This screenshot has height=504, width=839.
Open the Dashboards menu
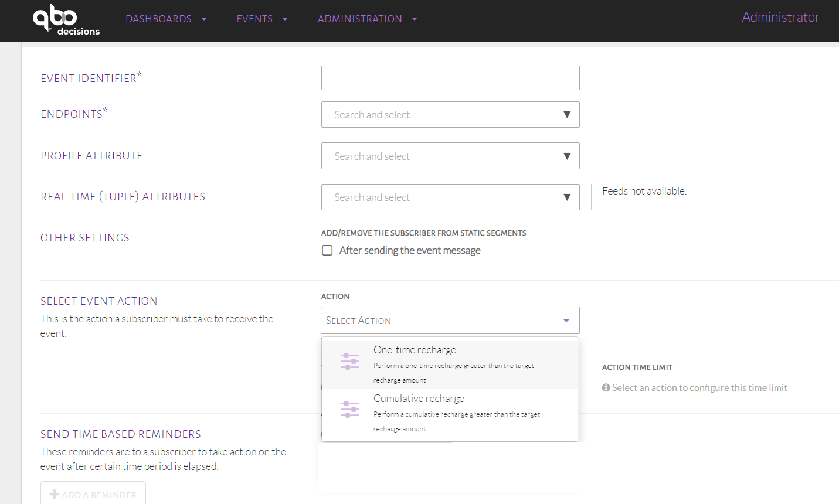(x=166, y=19)
